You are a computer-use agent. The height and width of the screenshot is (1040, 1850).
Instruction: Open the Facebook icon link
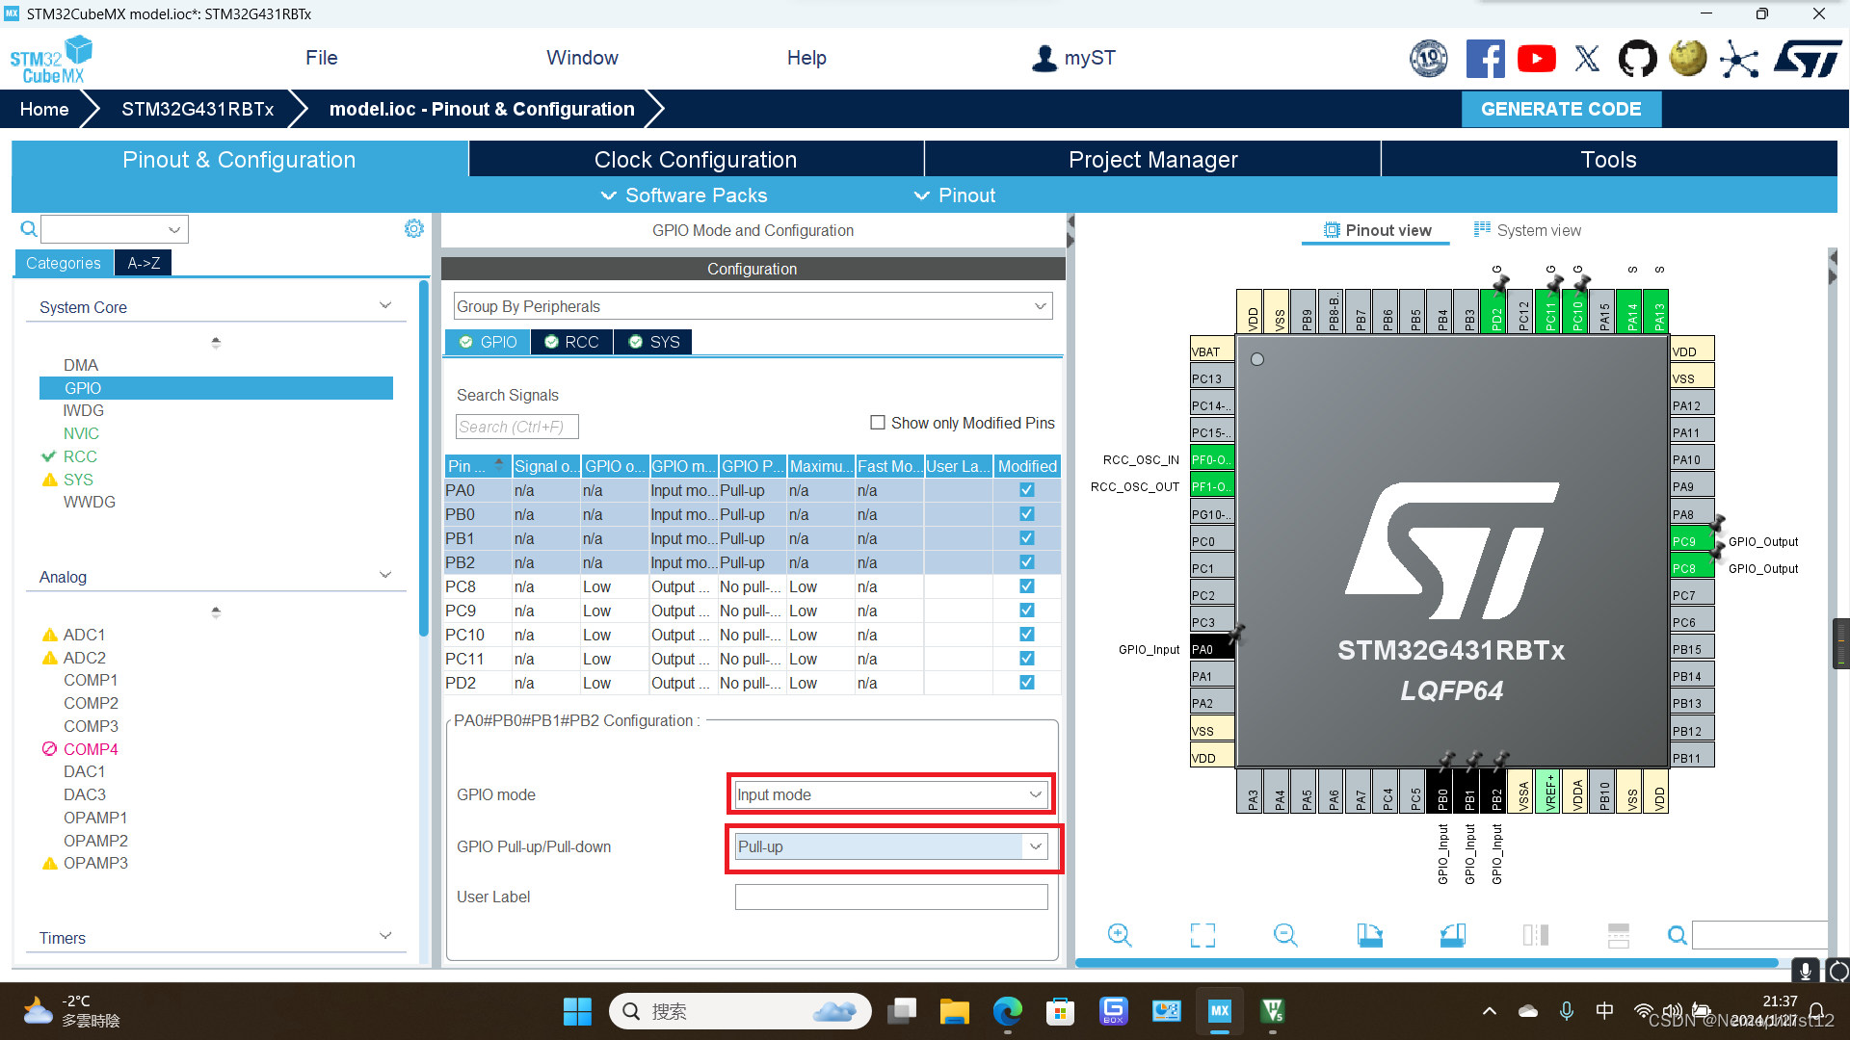(x=1485, y=59)
